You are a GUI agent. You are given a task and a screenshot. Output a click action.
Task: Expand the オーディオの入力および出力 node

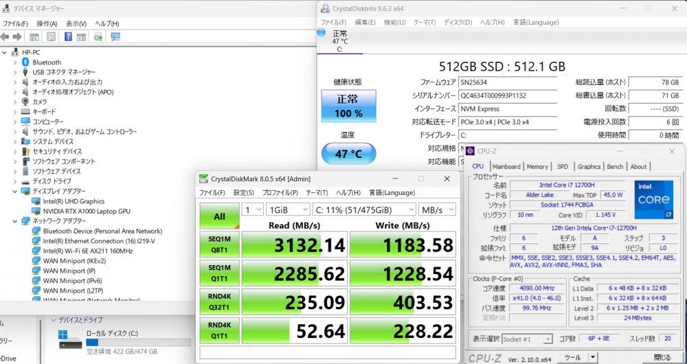pos(15,82)
